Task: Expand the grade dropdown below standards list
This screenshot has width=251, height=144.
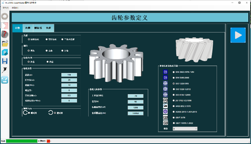Action: coord(185,128)
